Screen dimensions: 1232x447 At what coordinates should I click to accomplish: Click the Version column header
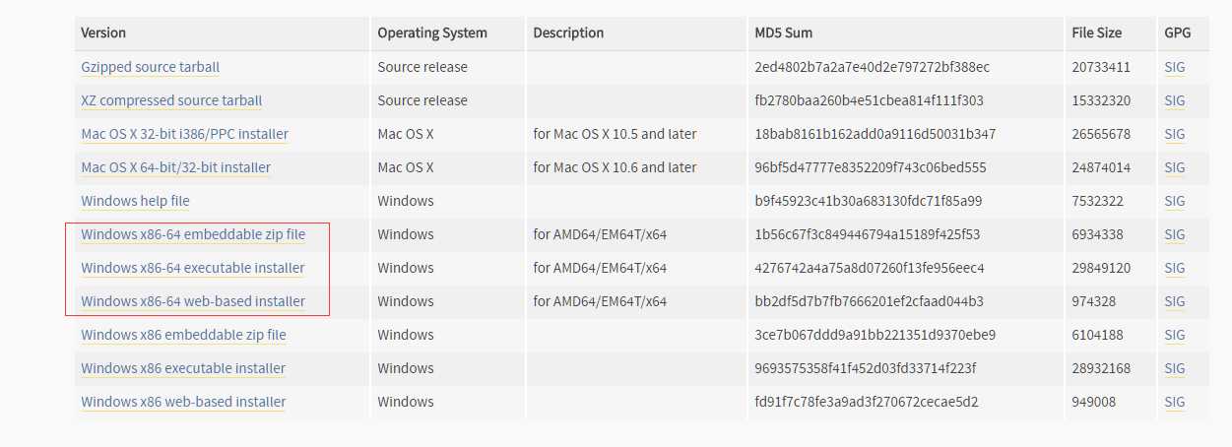pyautogui.click(x=103, y=32)
